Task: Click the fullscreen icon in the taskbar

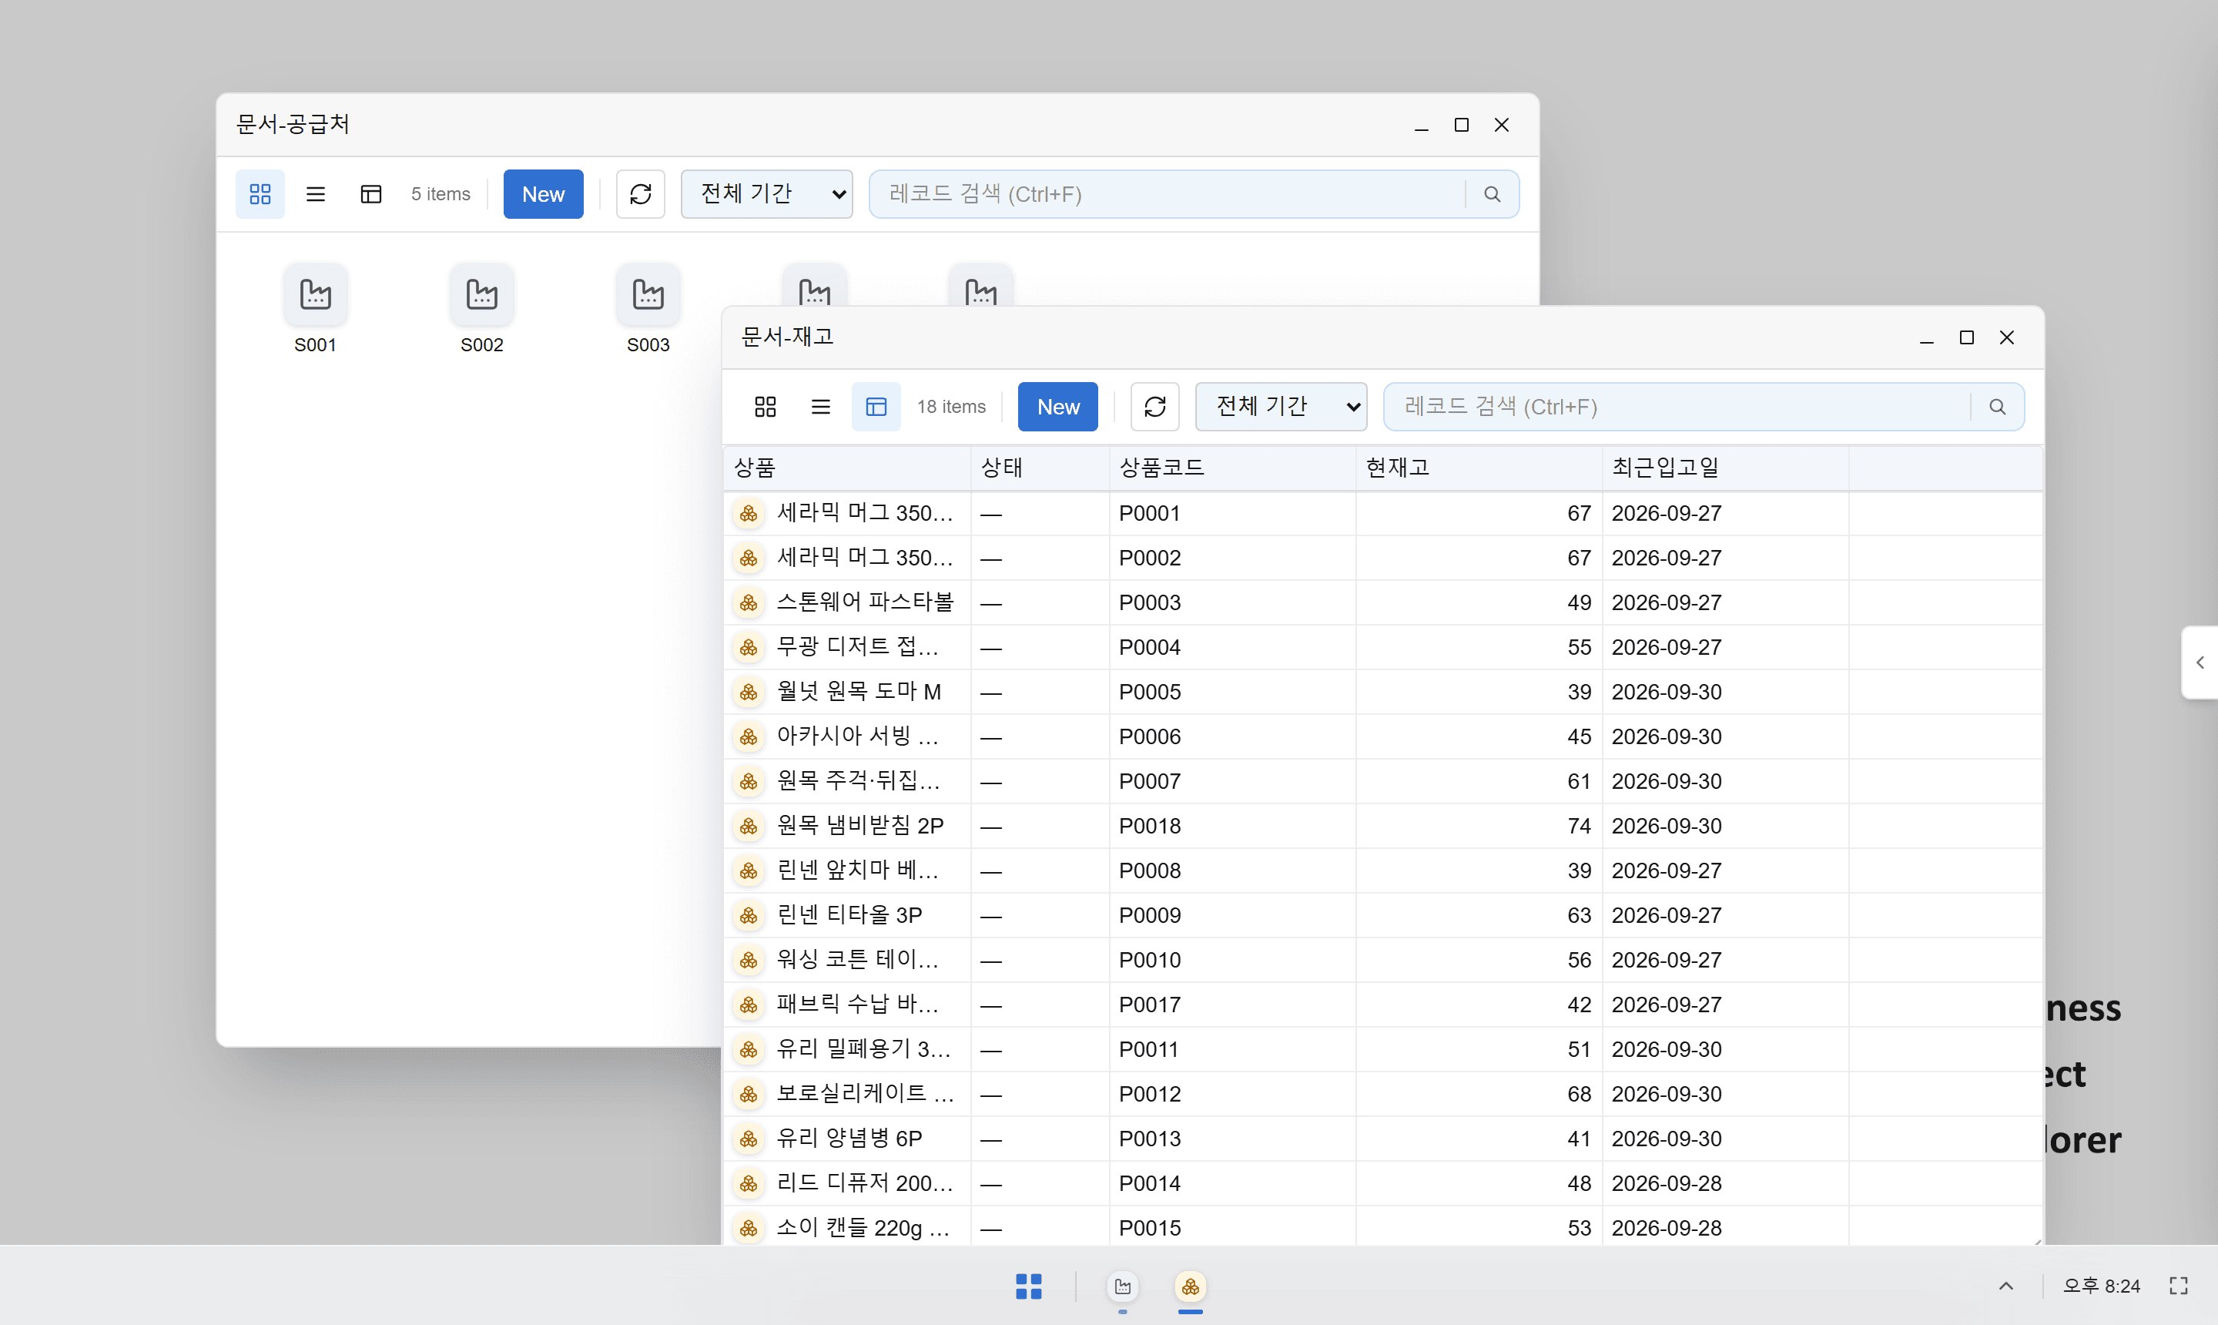Action: pos(2179,1286)
